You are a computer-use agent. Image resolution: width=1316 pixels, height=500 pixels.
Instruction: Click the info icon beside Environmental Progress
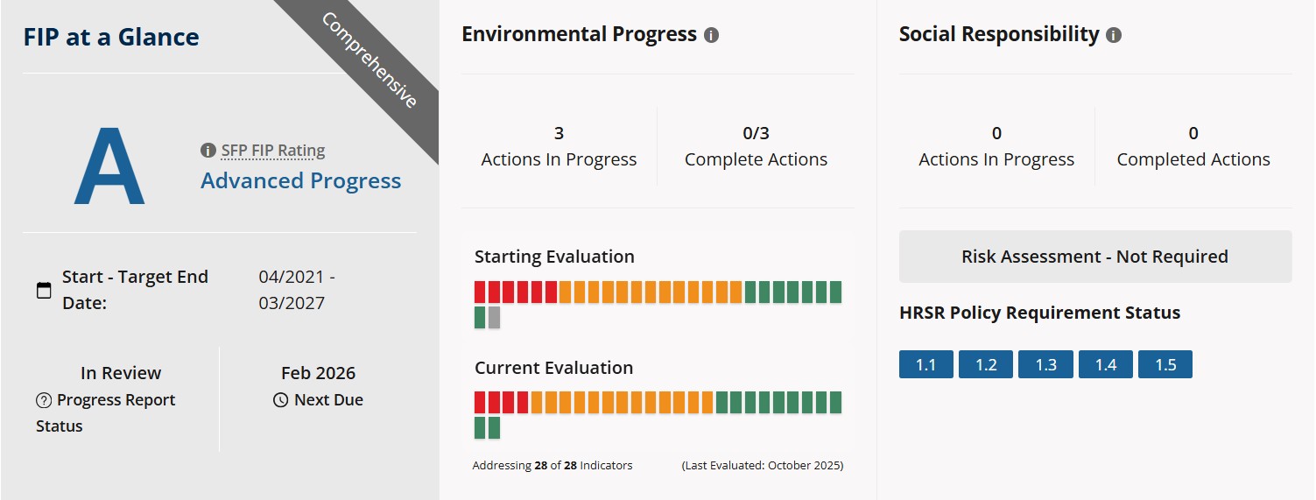711,36
